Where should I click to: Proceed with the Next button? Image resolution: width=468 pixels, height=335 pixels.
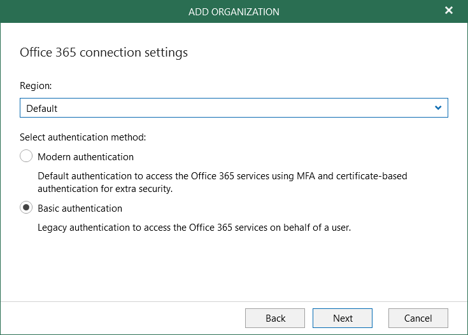[x=343, y=318]
